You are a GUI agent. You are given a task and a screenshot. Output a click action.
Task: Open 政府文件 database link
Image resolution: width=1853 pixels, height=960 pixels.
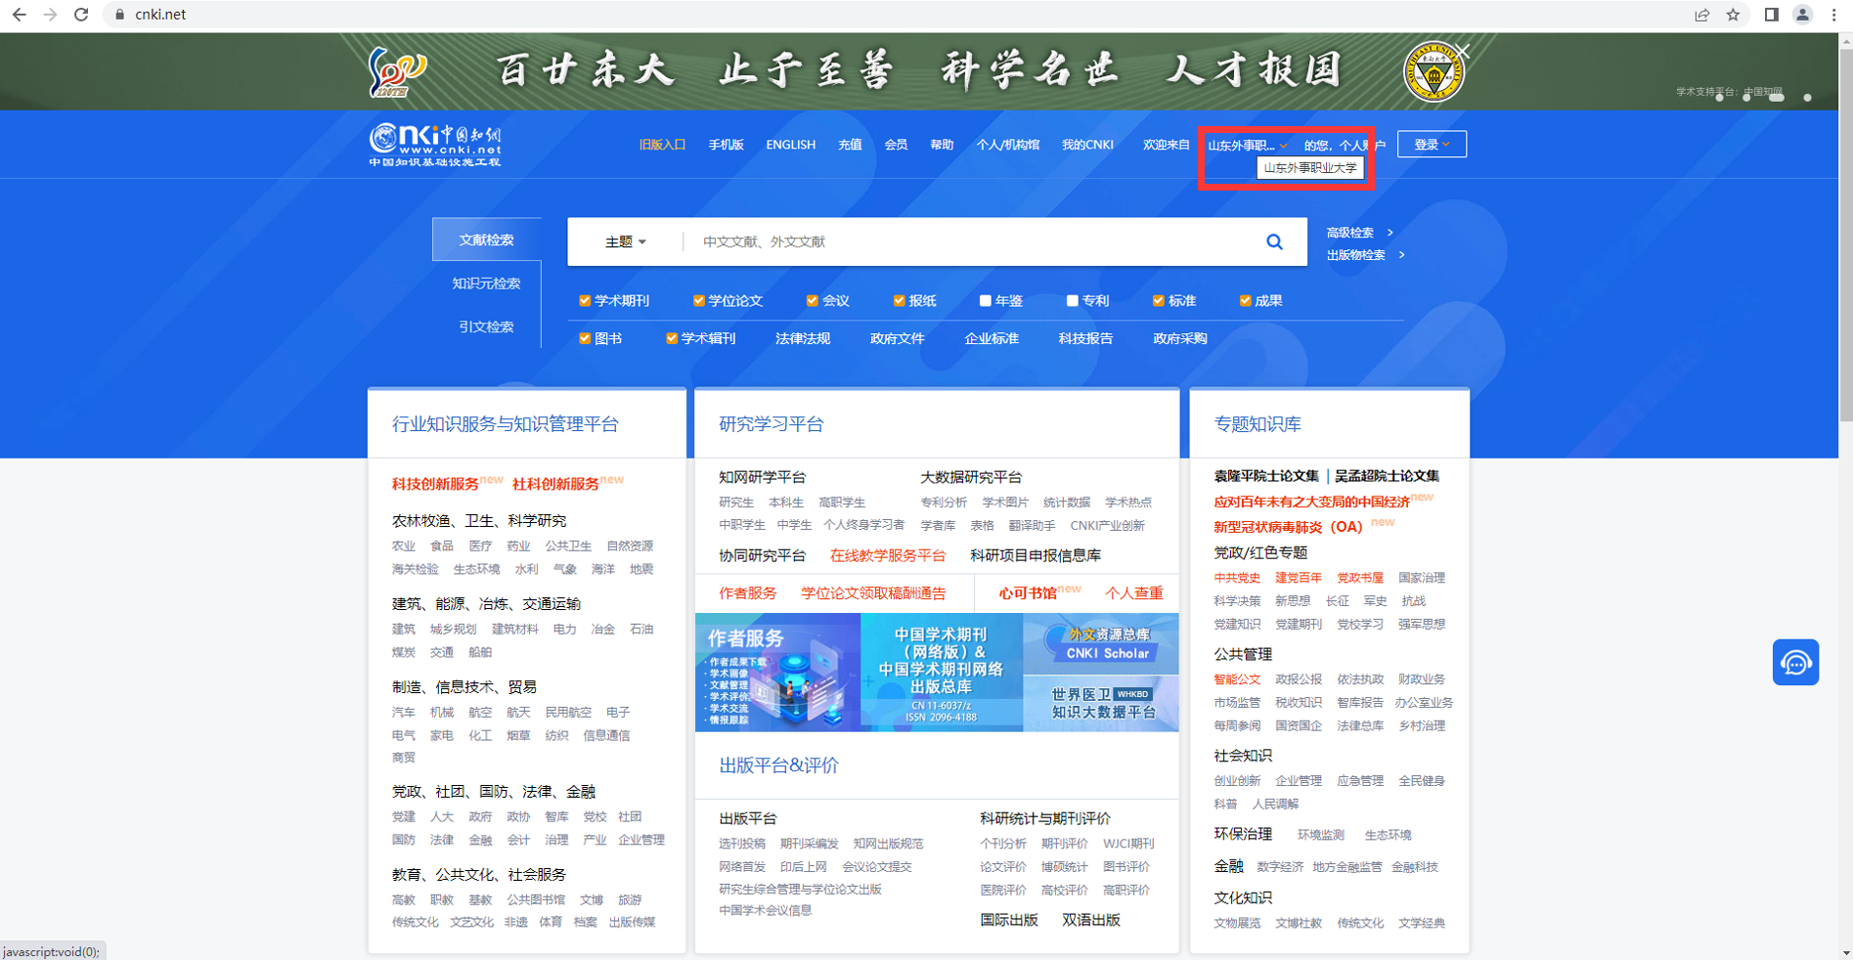[x=897, y=338]
